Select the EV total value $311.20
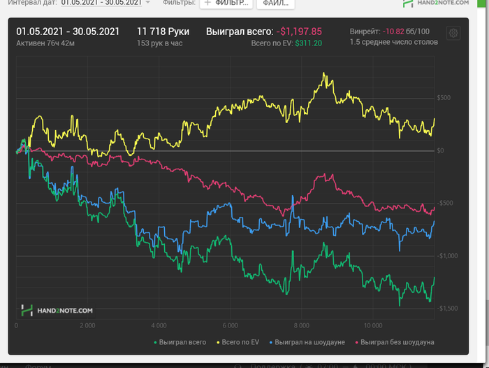Viewport: 489px width, 368px height. pos(309,43)
